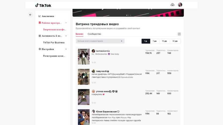Play the barbieskamka video
Image resolution: width=223 pixels, height=125 pixels.
84,57
